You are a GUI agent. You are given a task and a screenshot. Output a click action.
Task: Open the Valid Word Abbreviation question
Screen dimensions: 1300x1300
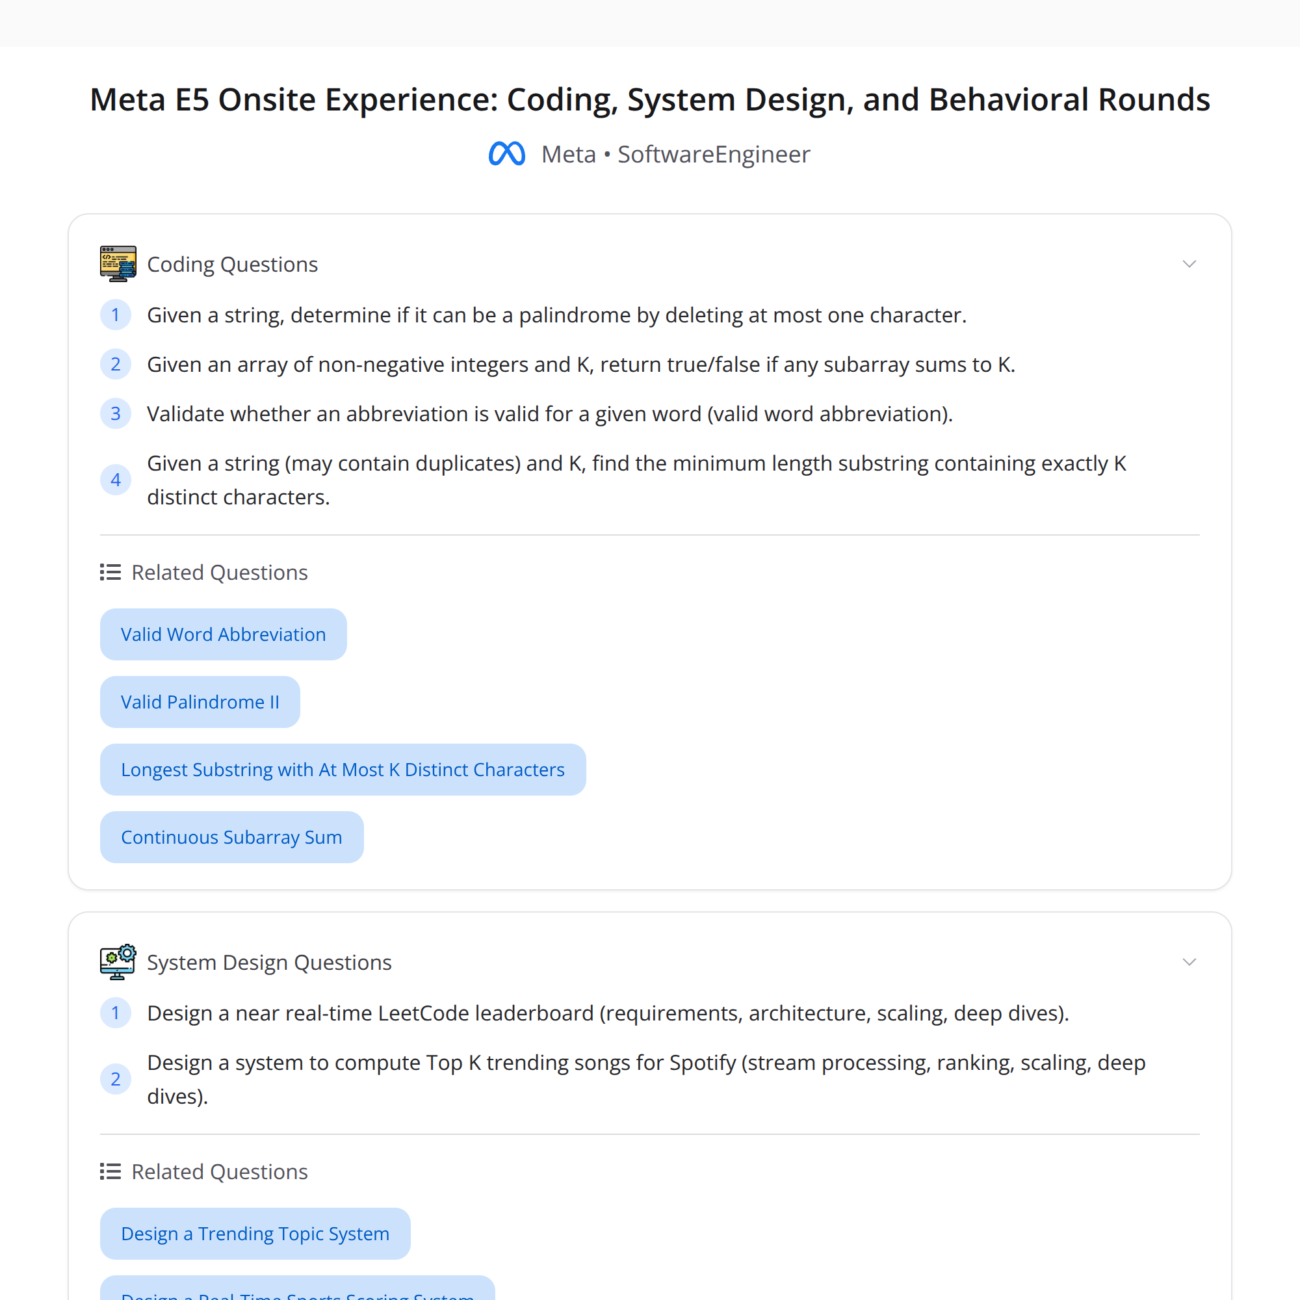tap(223, 634)
